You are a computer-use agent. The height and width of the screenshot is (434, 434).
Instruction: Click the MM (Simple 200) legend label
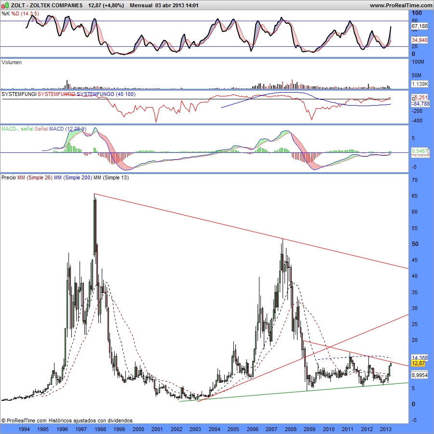73,177
